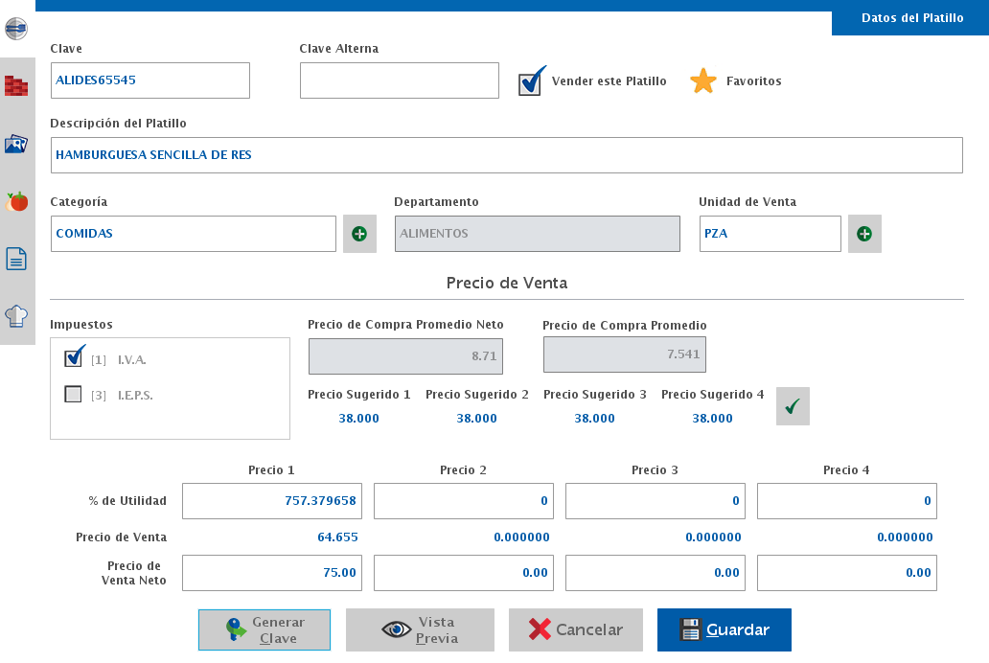The width and height of the screenshot is (989, 663).
Task: Click Generar Clave button
Action: point(264,629)
